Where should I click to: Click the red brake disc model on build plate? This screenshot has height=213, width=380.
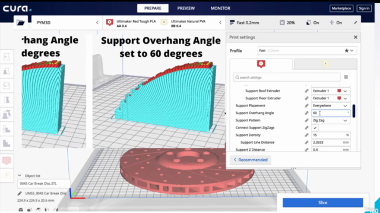click(x=186, y=172)
